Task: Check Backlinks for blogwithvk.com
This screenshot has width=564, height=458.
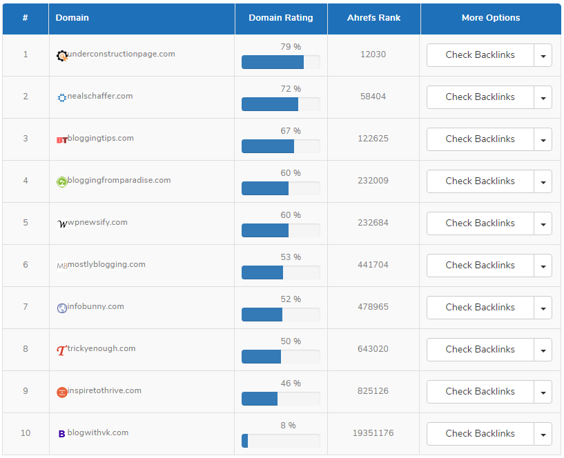Action: [480, 434]
